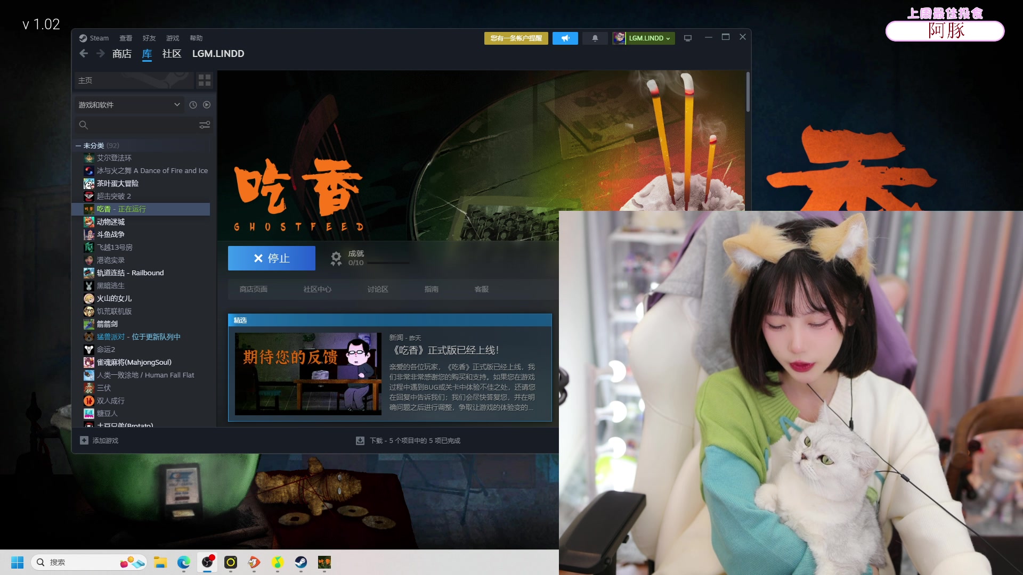
Task: Open advanced filter options icon
Action: click(205, 125)
